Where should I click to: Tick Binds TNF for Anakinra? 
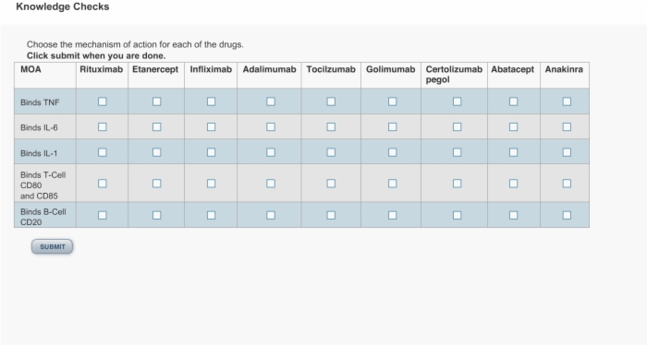click(x=567, y=101)
